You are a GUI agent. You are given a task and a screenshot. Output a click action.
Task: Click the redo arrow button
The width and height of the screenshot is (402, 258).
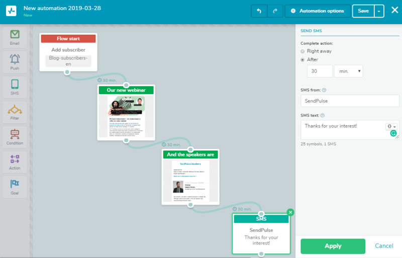[x=274, y=11]
